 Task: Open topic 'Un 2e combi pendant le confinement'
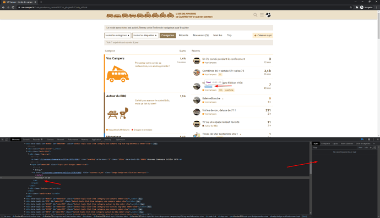point(224,59)
